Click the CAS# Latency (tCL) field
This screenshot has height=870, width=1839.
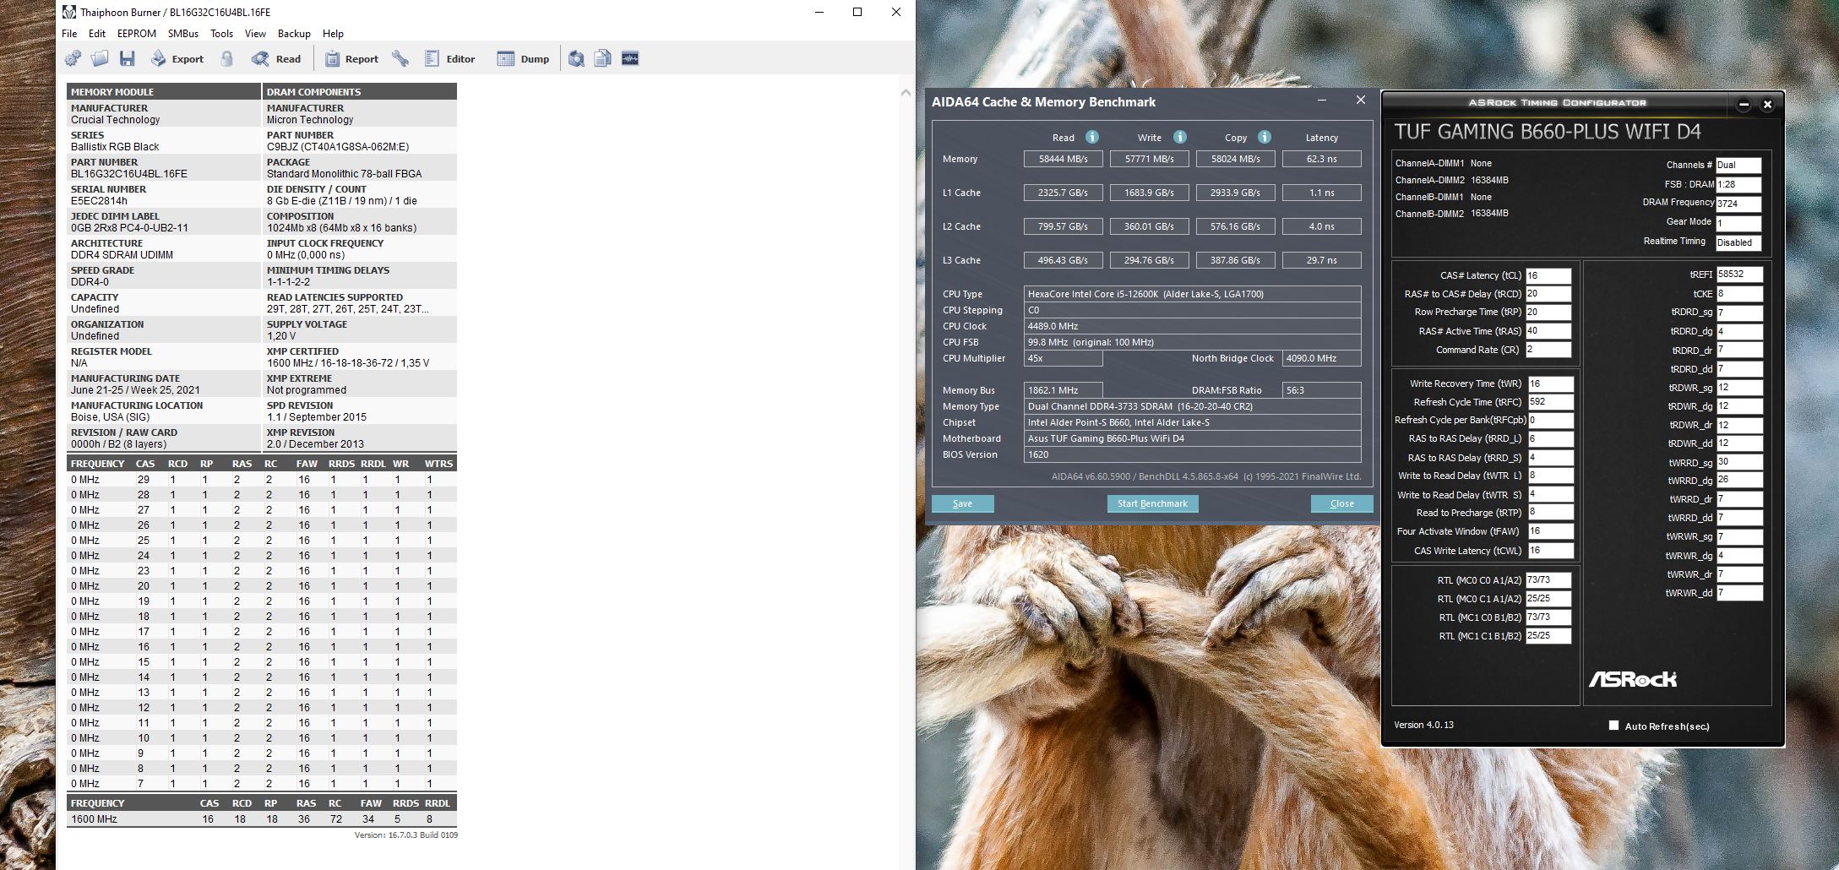(1548, 275)
